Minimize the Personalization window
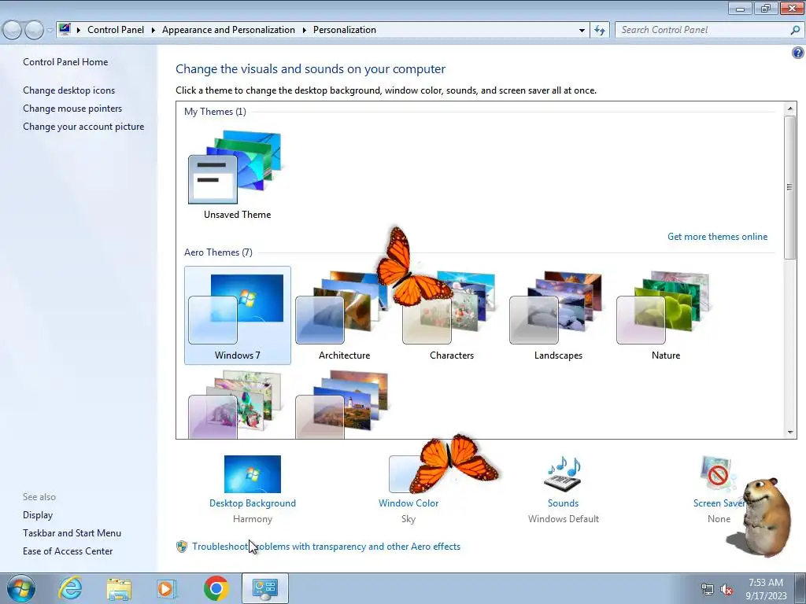Viewport: 806px width, 604px height. tap(740, 8)
